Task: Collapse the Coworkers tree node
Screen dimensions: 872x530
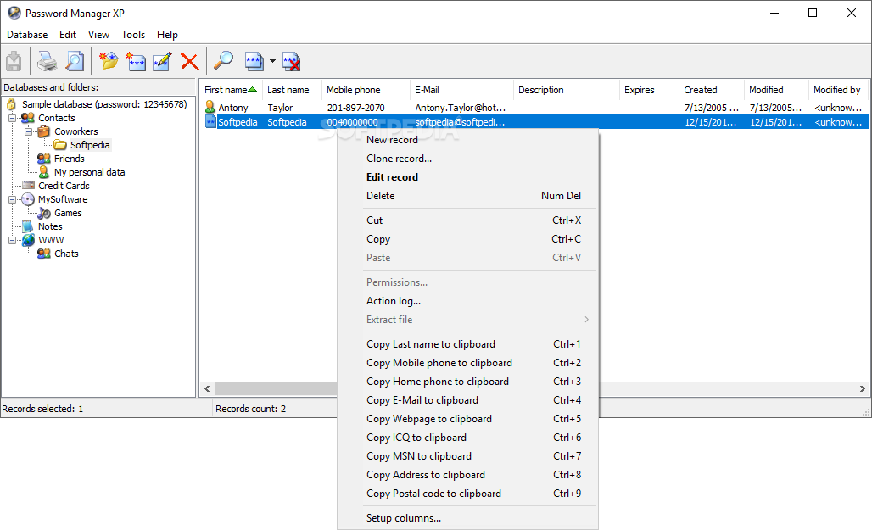Action: [28, 131]
